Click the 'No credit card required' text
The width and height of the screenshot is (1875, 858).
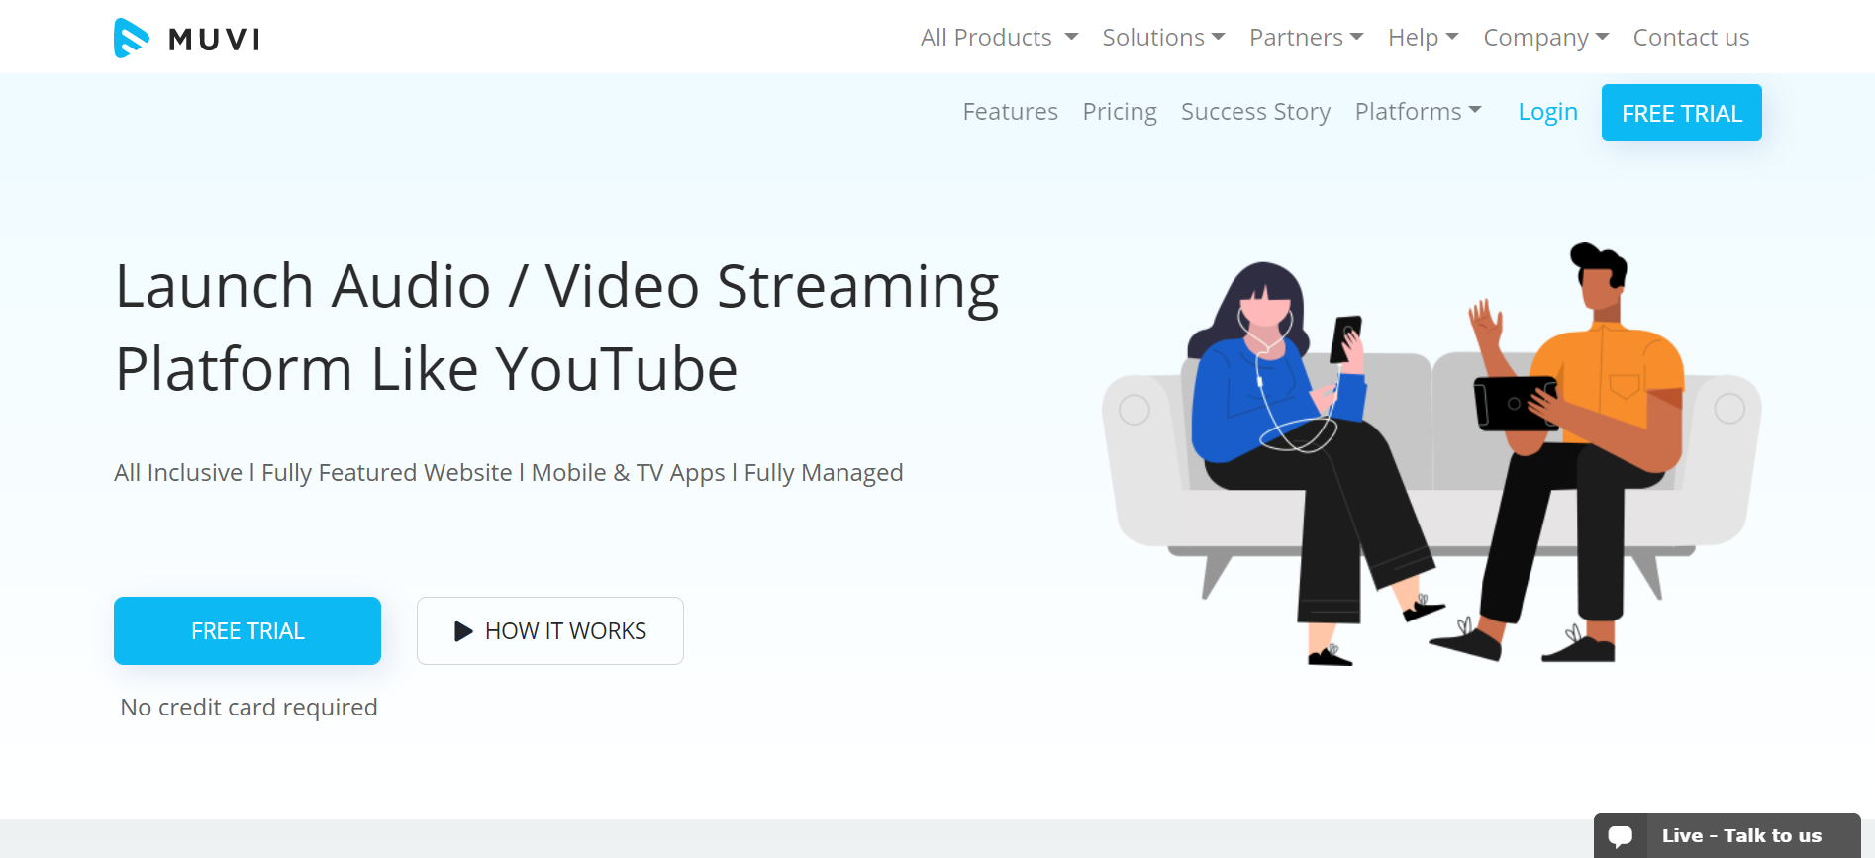pyautogui.click(x=248, y=707)
